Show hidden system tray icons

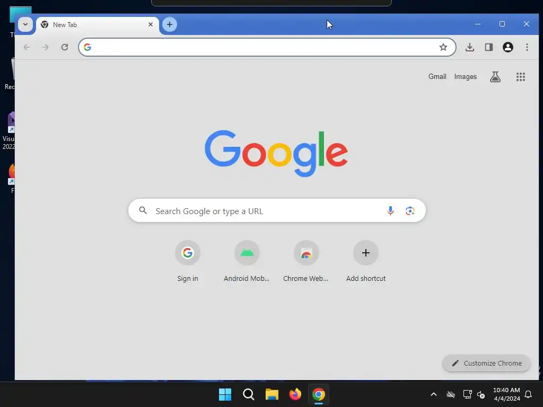[434, 394]
